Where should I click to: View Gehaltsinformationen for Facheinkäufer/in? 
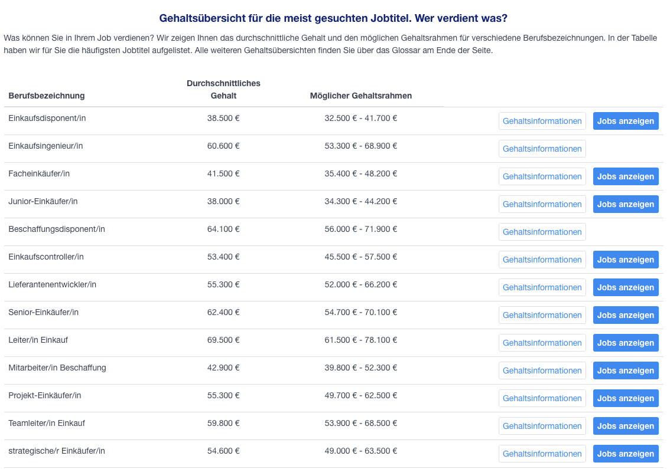[542, 176]
